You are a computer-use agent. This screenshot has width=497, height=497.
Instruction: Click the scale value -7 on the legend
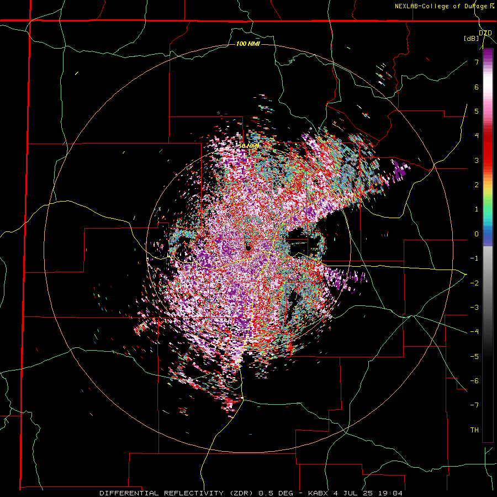pyautogui.click(x=474, y=405)
